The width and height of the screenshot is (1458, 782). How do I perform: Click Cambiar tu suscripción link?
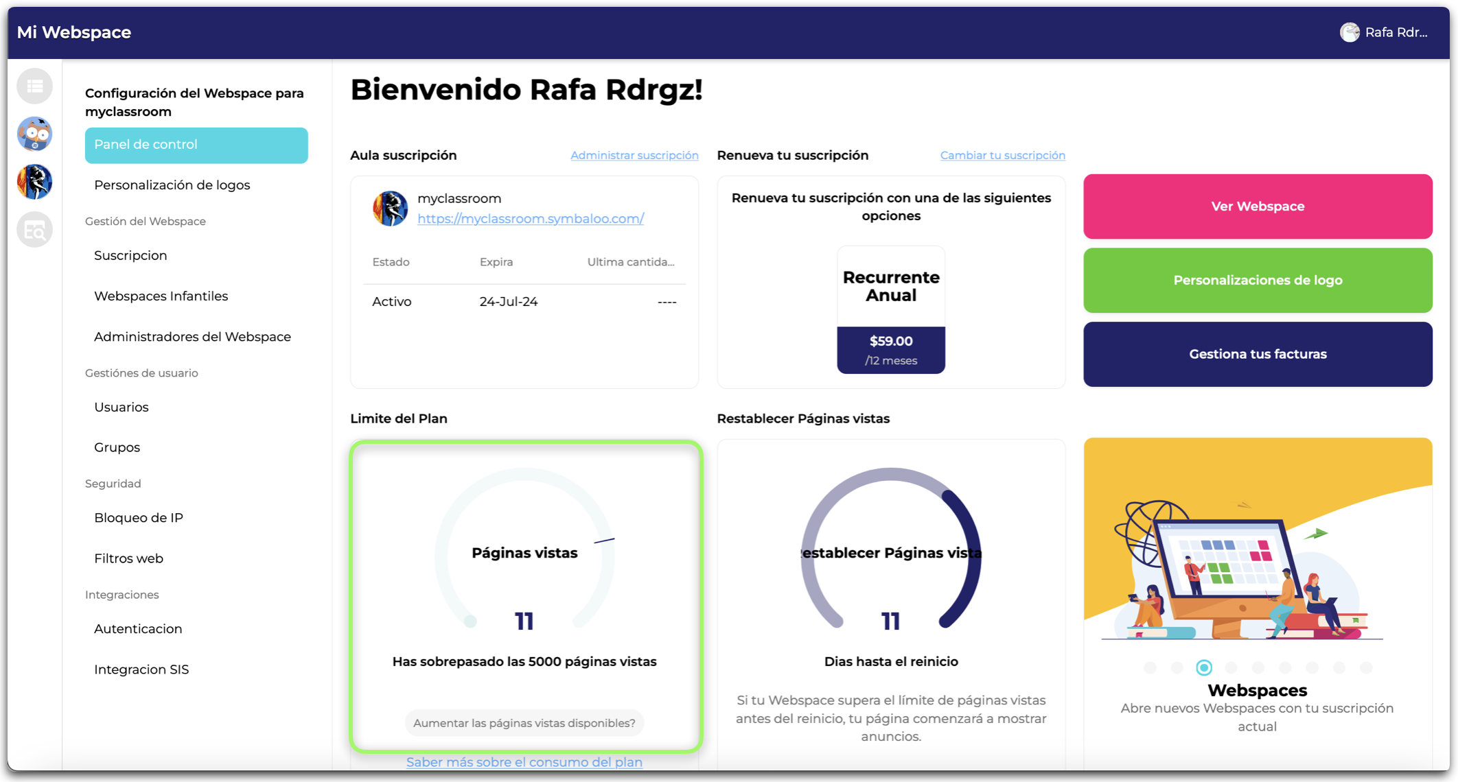(1002, 156)
